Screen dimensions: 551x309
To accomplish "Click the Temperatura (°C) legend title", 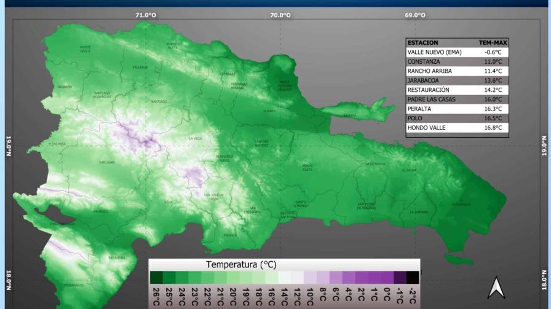I will (x=241, y=264).
